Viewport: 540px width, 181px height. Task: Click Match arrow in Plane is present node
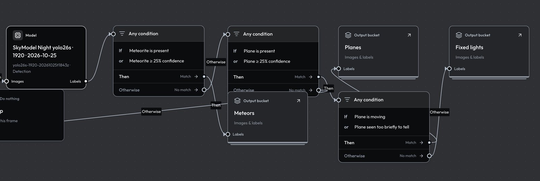coord(310,77)
